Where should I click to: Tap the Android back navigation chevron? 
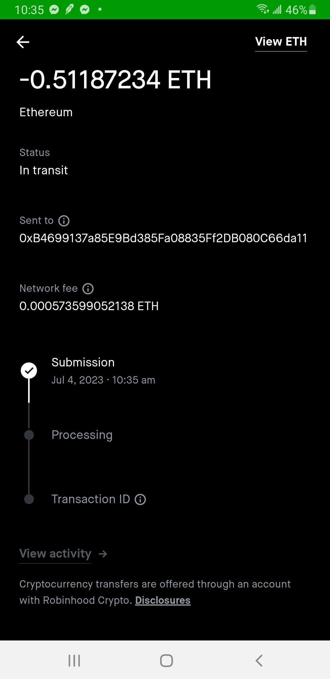coord(259,661)
